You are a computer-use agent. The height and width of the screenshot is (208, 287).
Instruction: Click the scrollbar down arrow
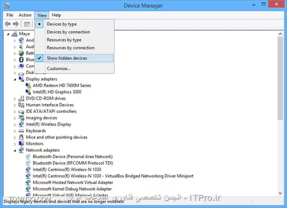coord(280,193)
